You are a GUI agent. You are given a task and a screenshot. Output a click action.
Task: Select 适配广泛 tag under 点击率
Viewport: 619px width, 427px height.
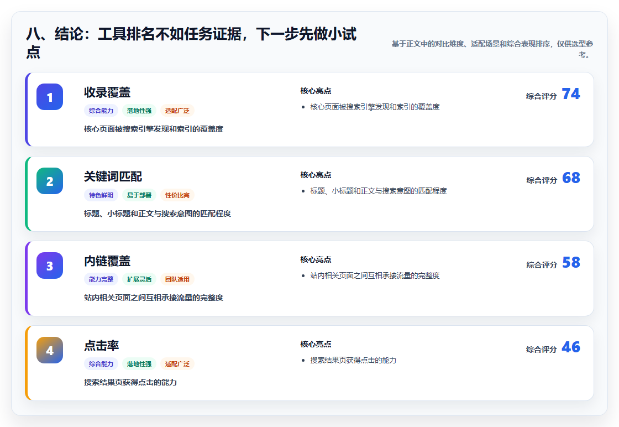[x=177, y=364]
